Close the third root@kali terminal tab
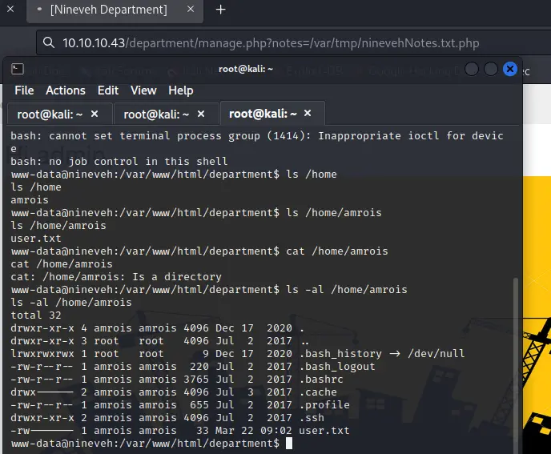 (308, 113)
